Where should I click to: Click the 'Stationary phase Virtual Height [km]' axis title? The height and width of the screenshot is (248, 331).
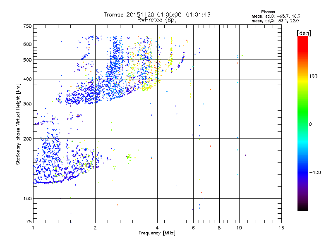click(x=18, y=124)
